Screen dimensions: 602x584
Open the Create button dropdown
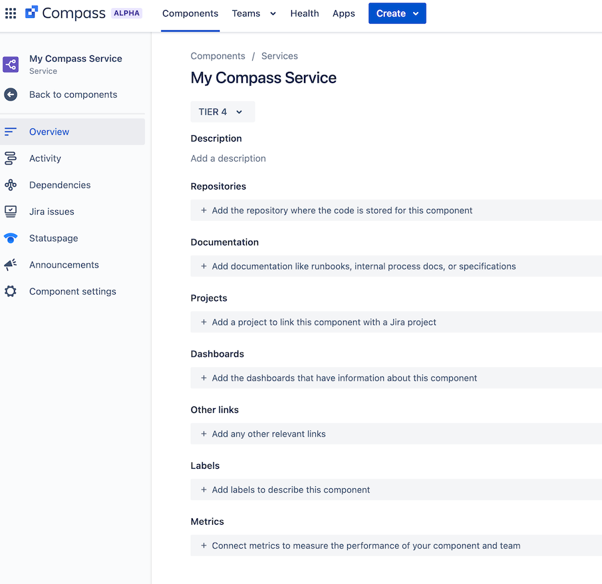point(397,13)
